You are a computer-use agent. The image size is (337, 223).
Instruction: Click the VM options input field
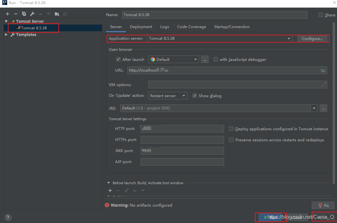pos(238,85)
